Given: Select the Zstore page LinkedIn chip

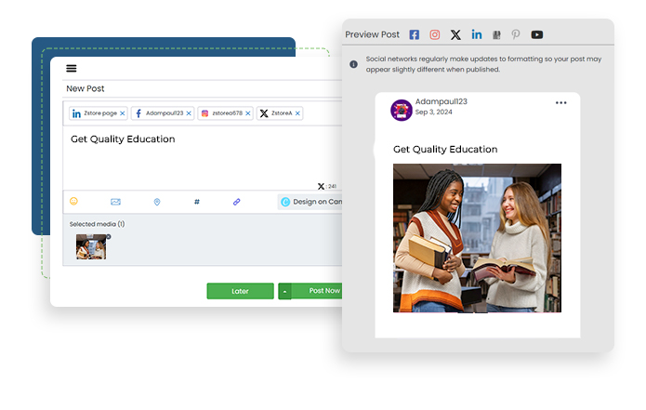Looking at the screenshot, I should point(99,113).
